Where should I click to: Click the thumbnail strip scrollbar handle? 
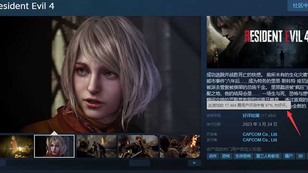coord(140,163)
